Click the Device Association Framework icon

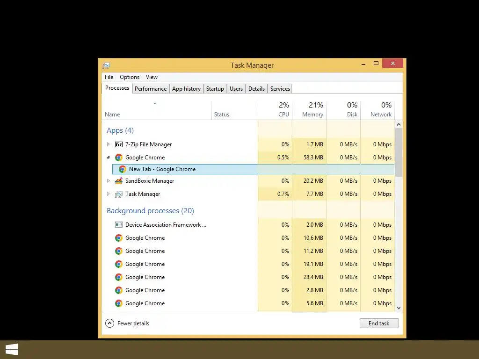118,225
